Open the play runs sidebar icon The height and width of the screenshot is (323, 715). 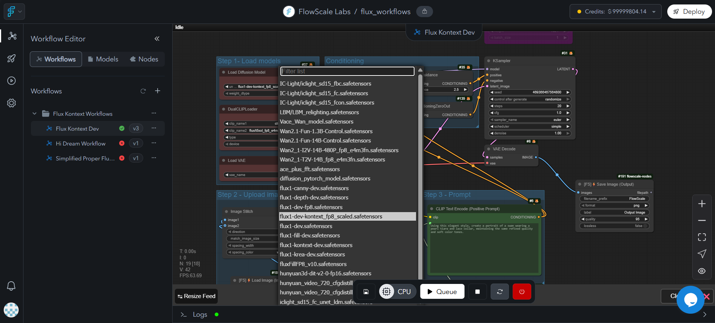12,81
